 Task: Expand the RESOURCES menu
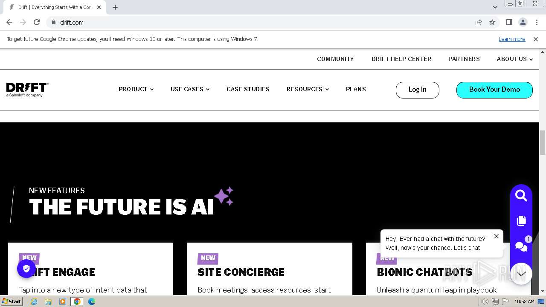click(308, 89)
